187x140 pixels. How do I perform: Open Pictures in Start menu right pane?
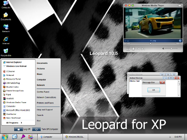pyautogui.click(x=41, y=69)
